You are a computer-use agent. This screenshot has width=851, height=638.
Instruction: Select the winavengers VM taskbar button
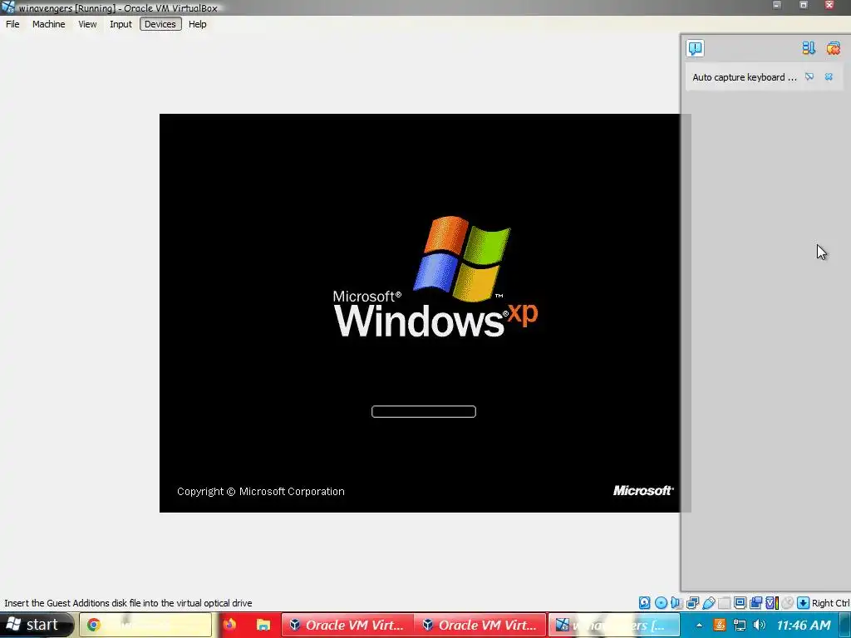[x=614, y=625]
